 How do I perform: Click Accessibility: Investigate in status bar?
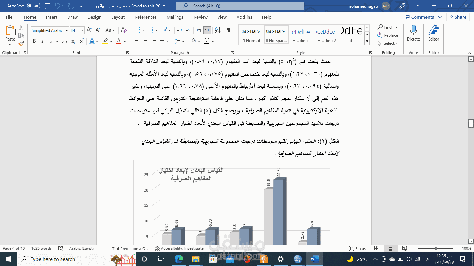click(x=179, y=248)
